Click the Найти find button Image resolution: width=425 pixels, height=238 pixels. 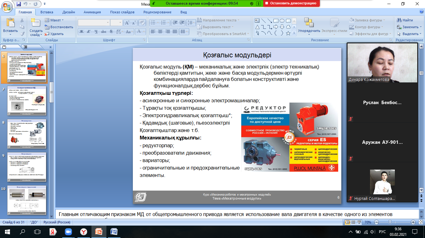(x=405, y=20)
